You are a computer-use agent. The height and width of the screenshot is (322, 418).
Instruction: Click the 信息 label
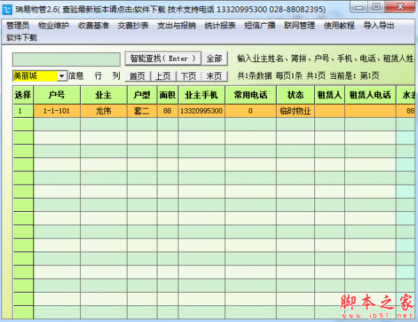76,76
